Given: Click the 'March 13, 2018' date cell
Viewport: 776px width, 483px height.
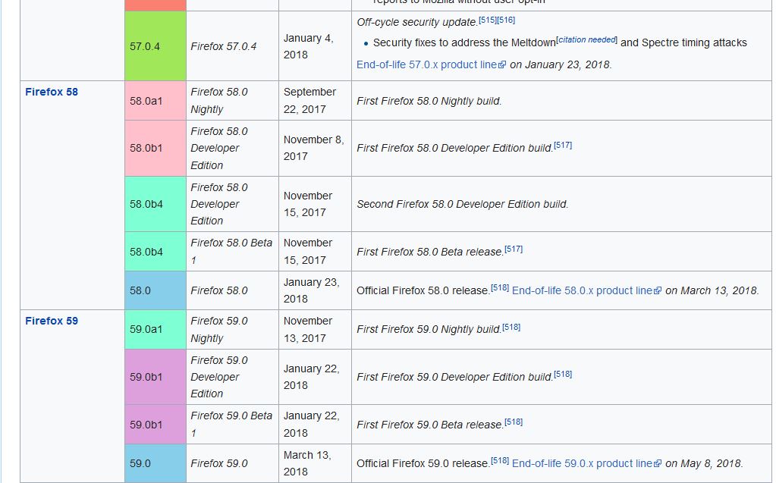Looking at the screenshot, I should point(316,464).
